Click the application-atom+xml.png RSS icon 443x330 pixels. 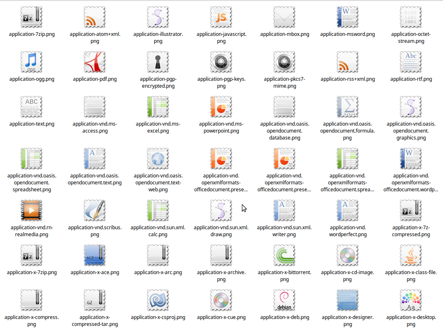point(95,17)
